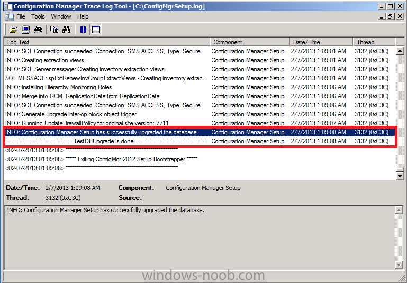Select 'Merge into RCM_ReplicationData' log row
The height and width of the screenshot is (283, 407).
point(200,96)
